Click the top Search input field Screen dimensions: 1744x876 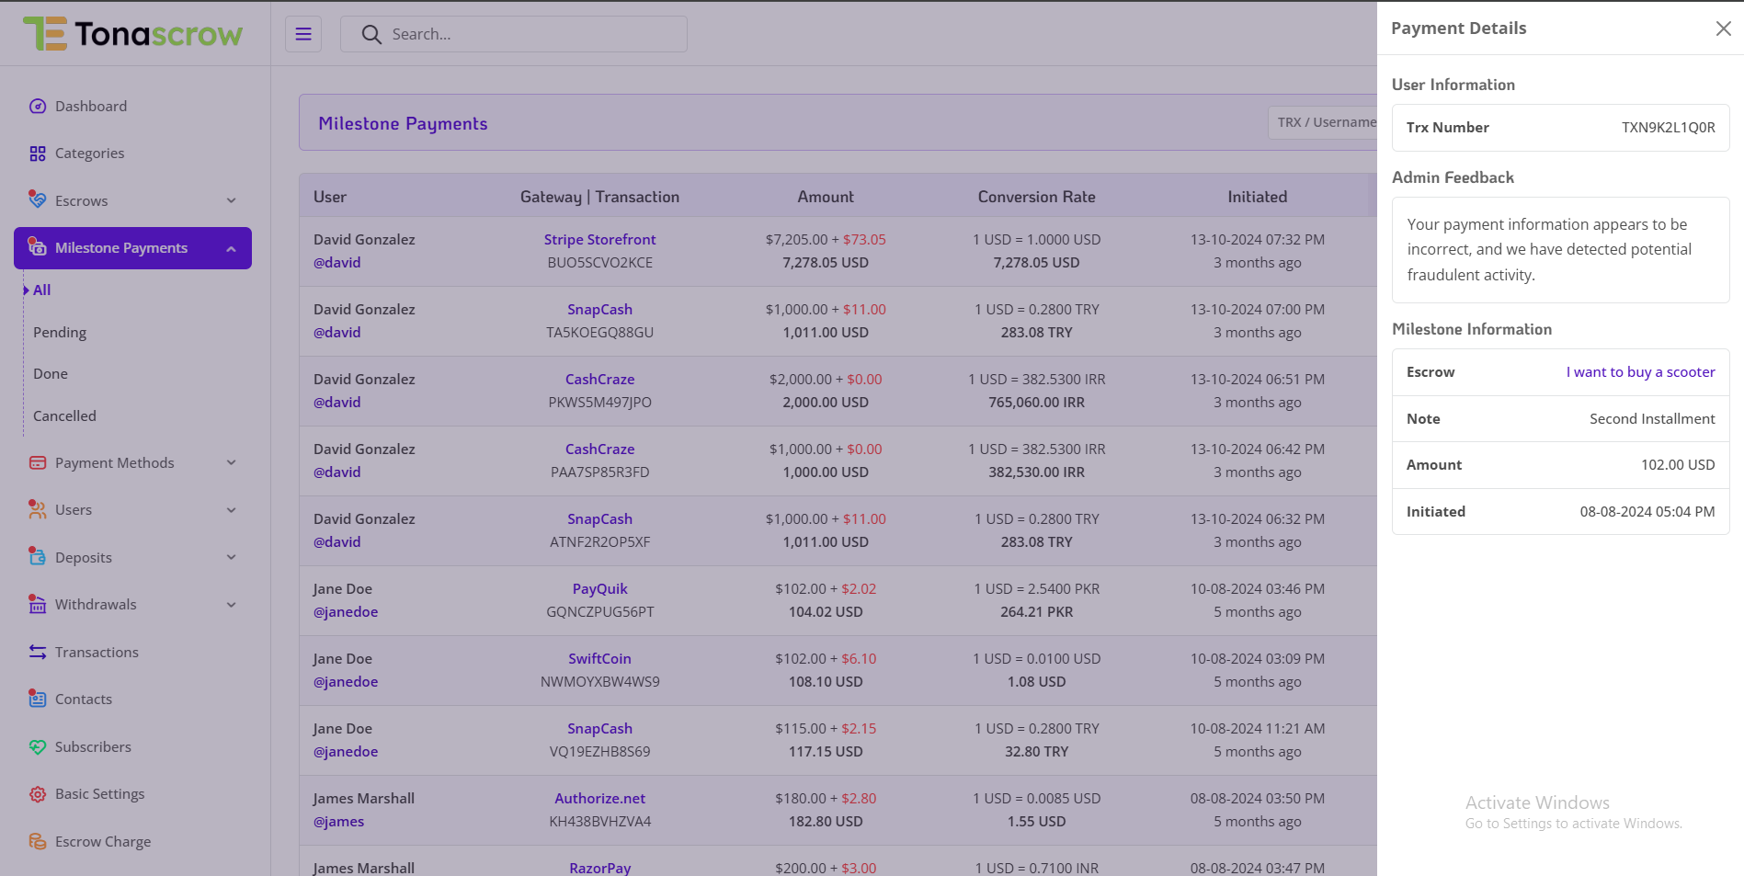coord(529,34)
